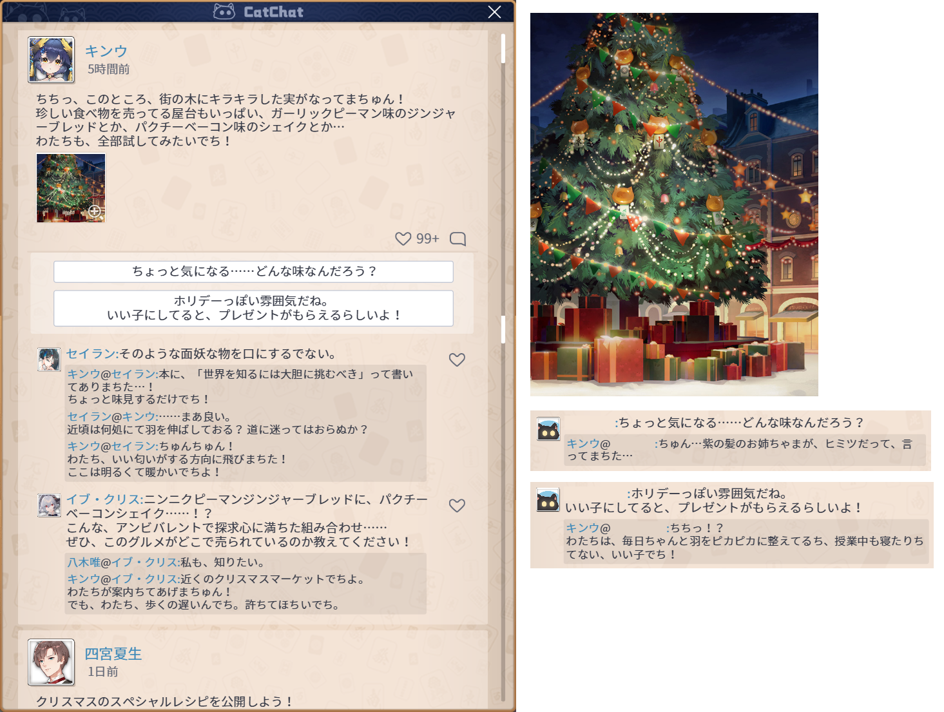Viewport: 944px width, 712px height.
Task: Toggle heart on セイラン's comment
Action: (457, 360)
